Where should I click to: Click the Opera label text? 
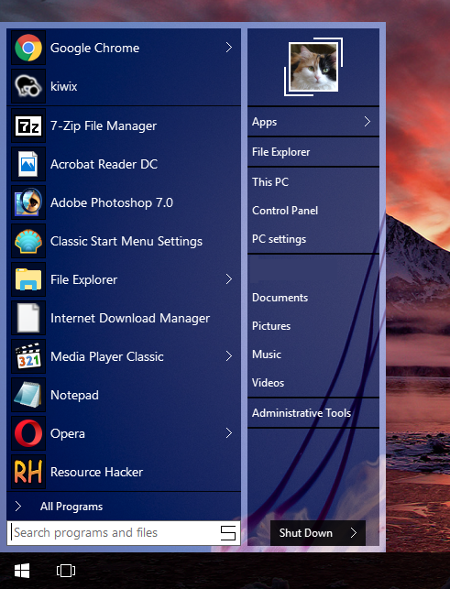(x=68, y=434)
